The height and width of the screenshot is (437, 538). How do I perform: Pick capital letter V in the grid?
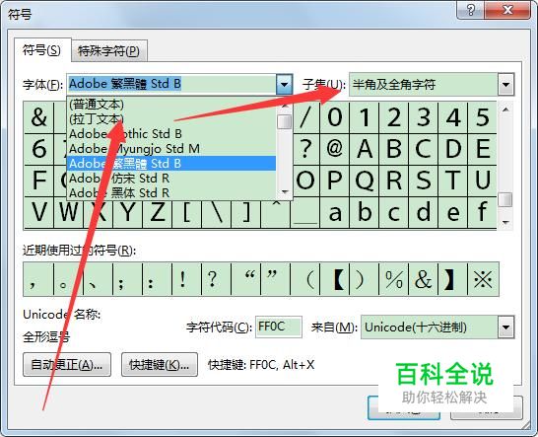(38, 212)
